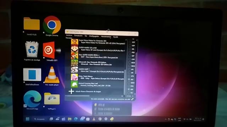Toggle the DSP checkbox in side panel
This screenshot has height=127, width=227.
[129, 89]
